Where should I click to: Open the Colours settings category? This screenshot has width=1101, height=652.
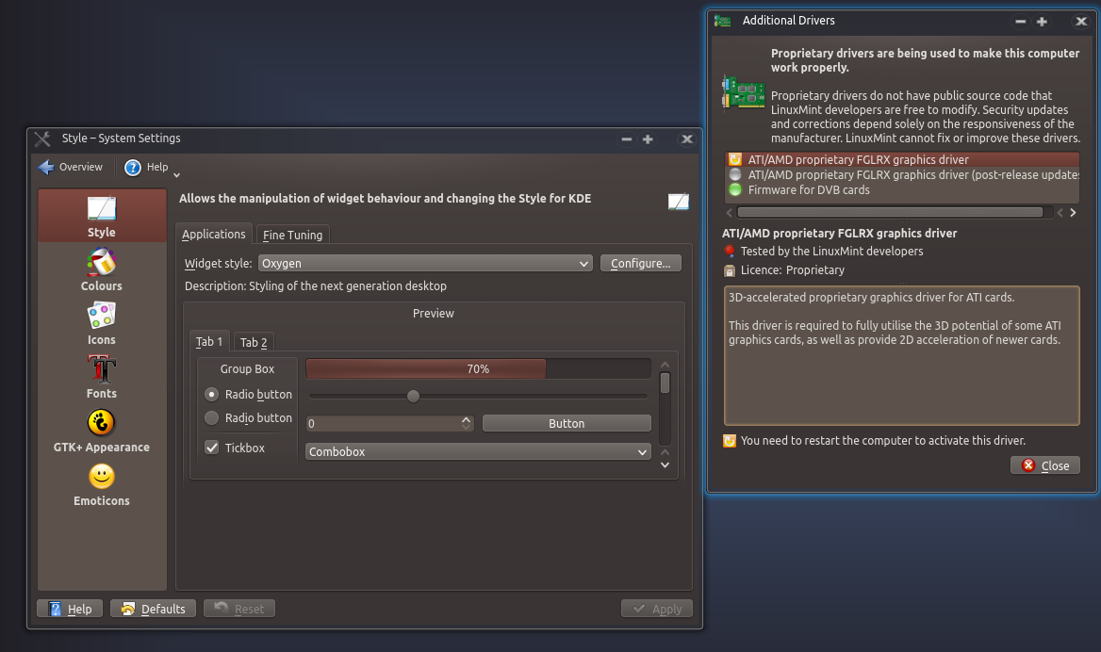pyautogui.click(x=102, y=270)
